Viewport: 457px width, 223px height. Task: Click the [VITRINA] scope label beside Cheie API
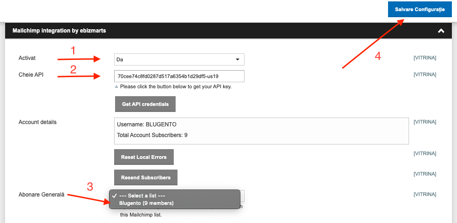(x=425, y=74)
